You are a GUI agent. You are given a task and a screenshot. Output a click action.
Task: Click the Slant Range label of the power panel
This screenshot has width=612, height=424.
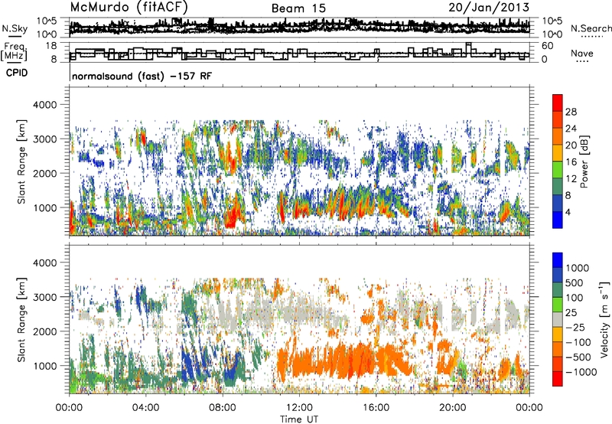pos(22,161)
